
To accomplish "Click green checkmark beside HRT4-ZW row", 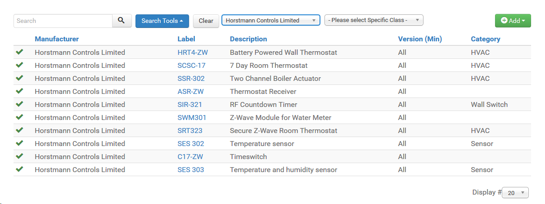I will click(19, 52).
